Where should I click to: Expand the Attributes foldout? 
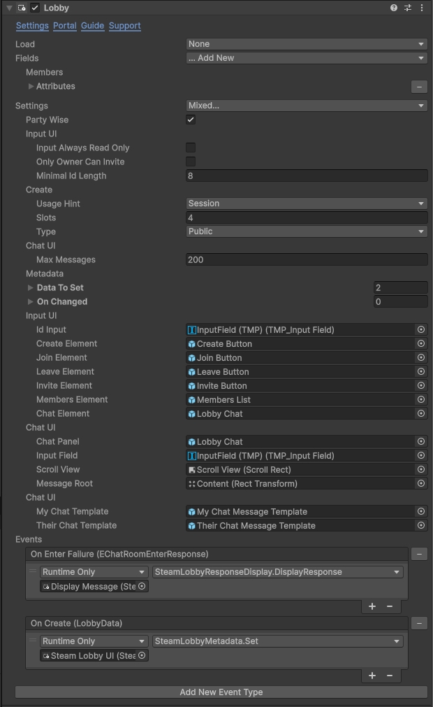click(31, 86)
